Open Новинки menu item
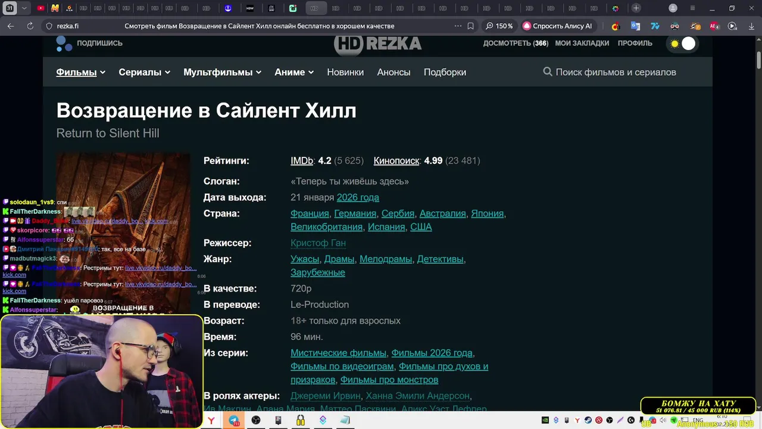Screen dimensions: 762x429 click(345, 72)
